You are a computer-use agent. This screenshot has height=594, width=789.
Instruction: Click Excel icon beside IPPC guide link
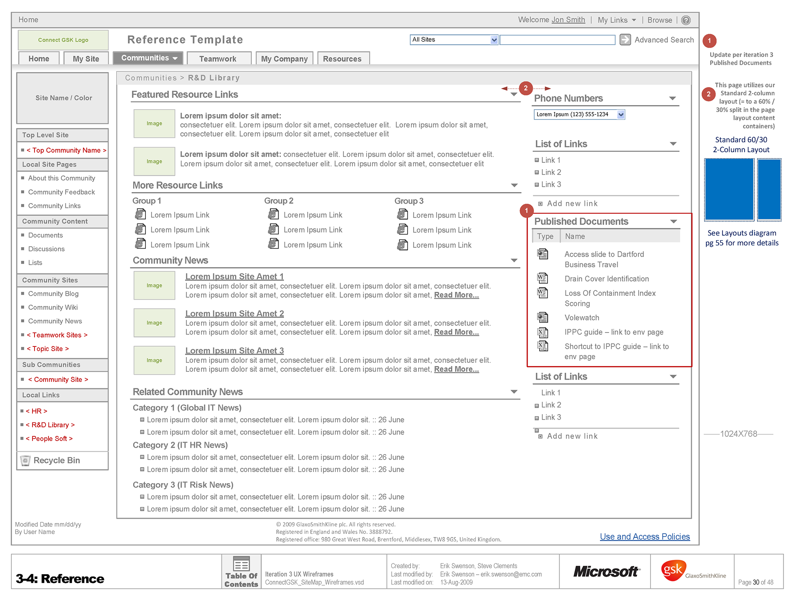pos(542,332)
